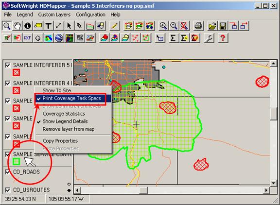
Task: Open the blue globe icon
Action: point(59,38)
